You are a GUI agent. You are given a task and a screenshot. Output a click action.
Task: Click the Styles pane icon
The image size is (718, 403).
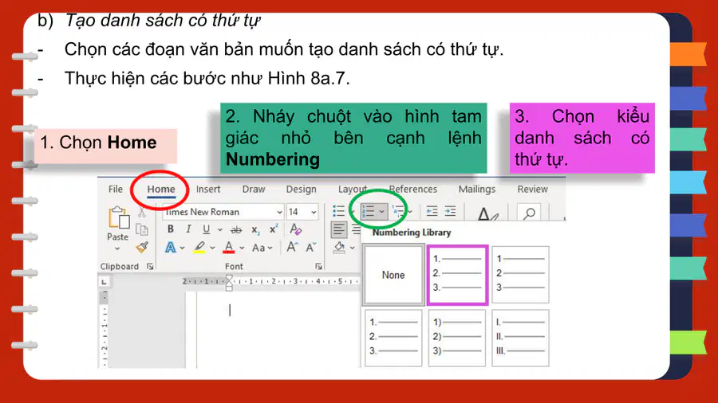point(487,213)
